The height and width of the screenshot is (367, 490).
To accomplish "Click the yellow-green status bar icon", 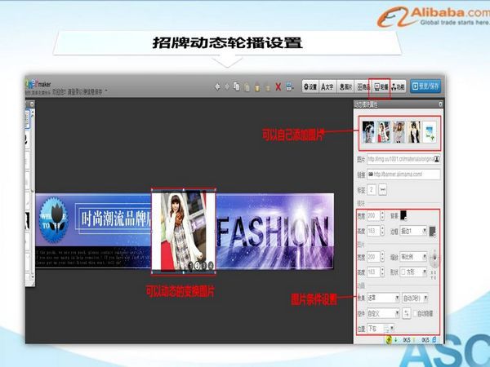I will 389,339.
